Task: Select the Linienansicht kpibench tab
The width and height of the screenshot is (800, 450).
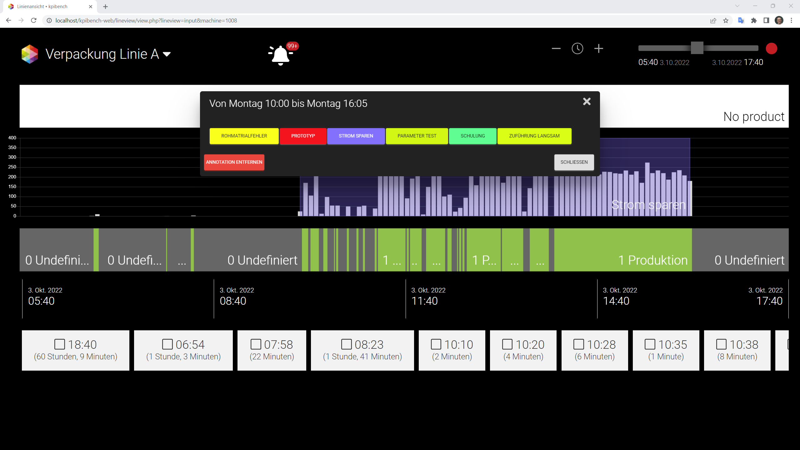Action: (x=50, y=7)
